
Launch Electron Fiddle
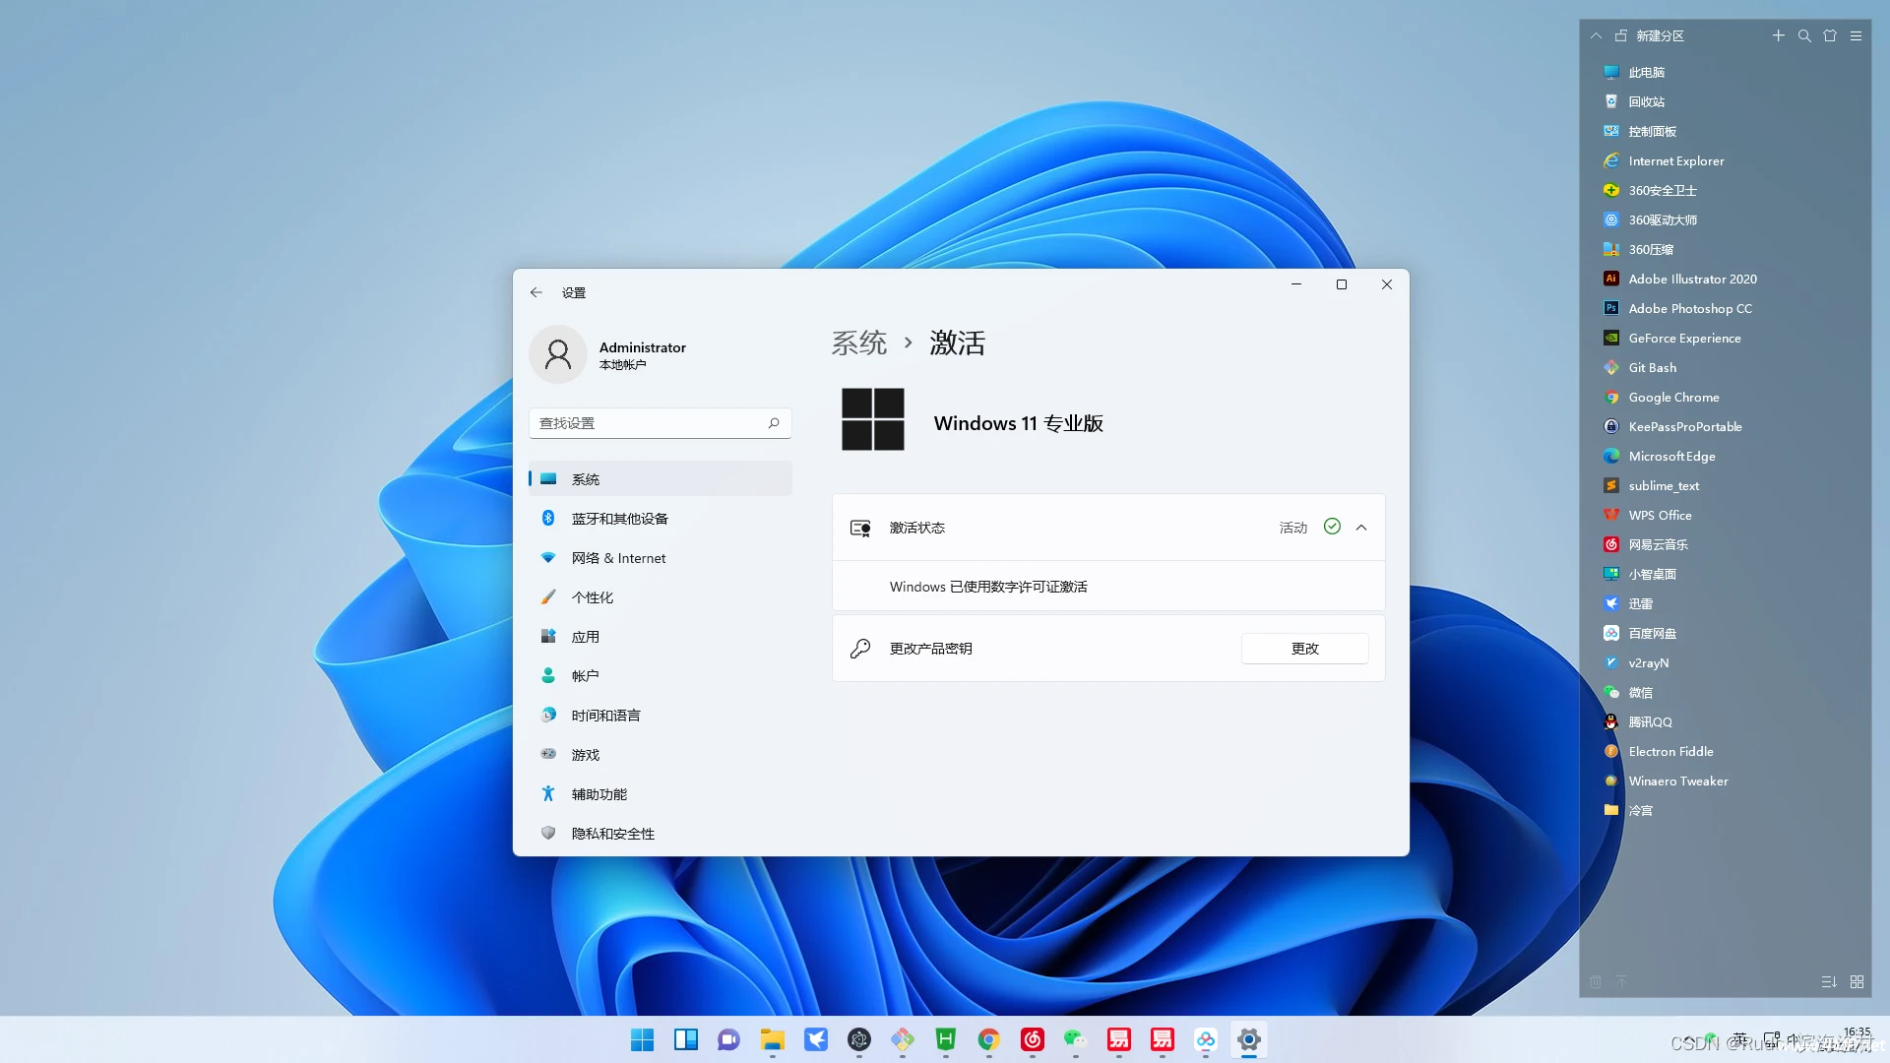(x=1669, y=751)
